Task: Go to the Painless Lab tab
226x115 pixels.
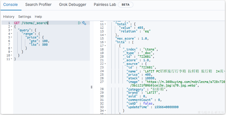Action: 105,5
